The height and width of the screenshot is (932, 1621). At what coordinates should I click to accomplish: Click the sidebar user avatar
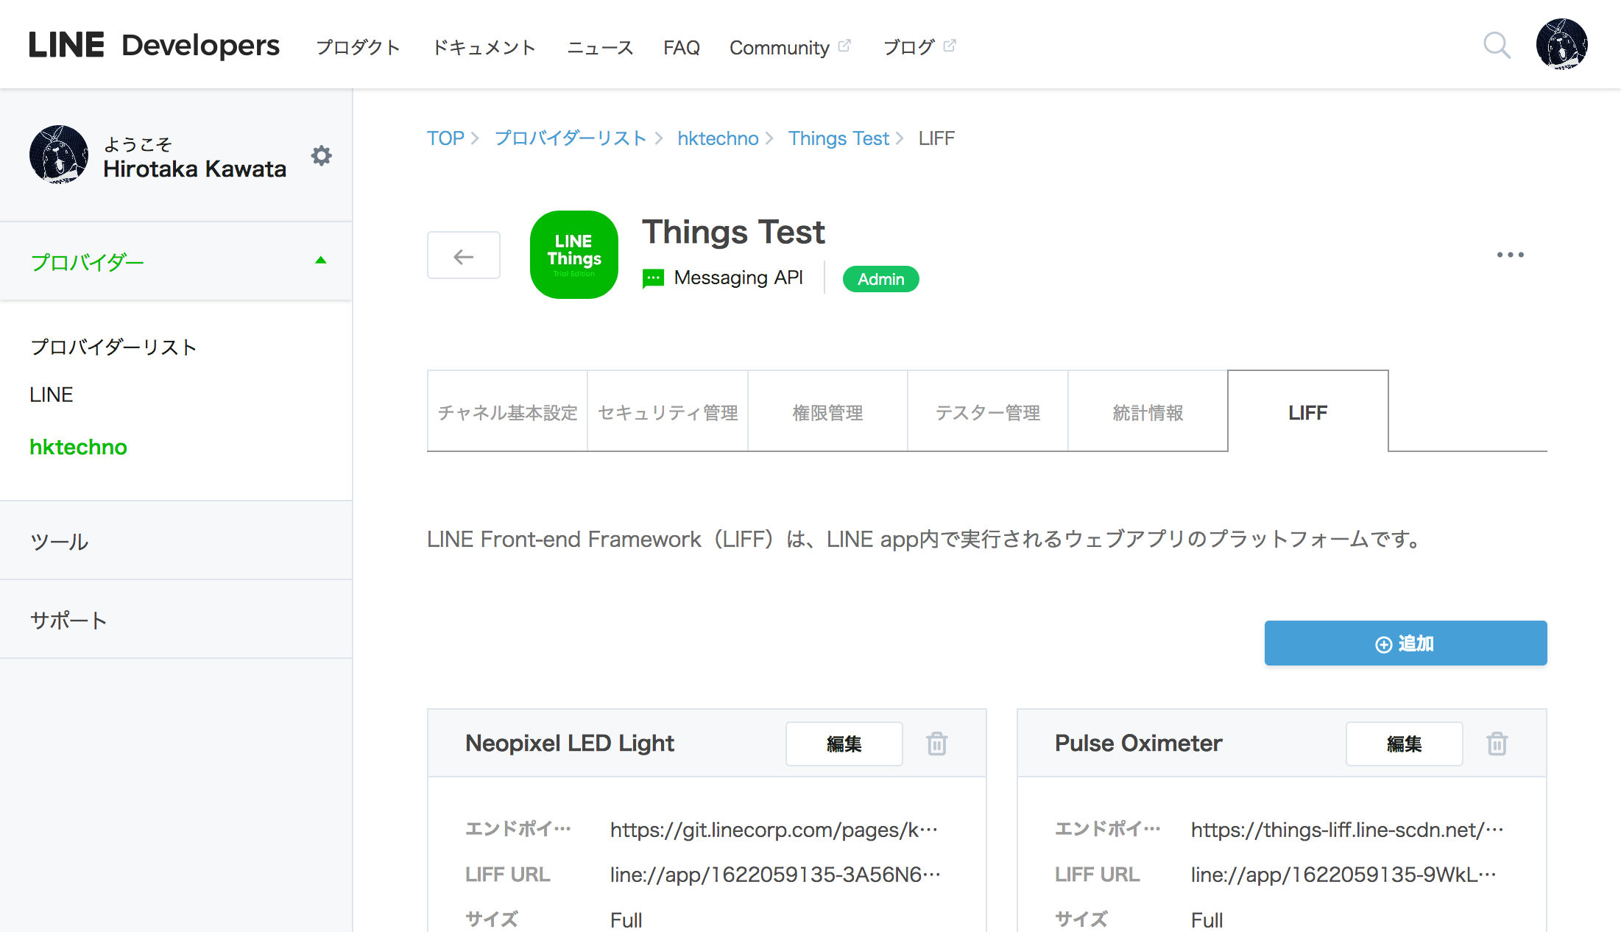(x=59, y=155)
